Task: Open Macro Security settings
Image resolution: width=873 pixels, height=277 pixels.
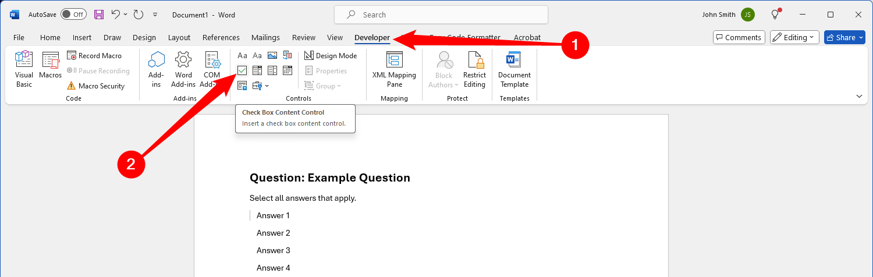Action: 95,86
